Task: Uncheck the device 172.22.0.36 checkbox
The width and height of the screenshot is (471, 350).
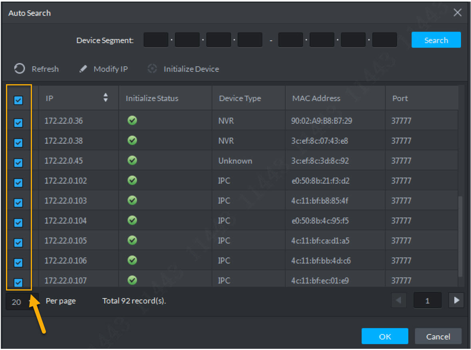Action: (18, 123)
